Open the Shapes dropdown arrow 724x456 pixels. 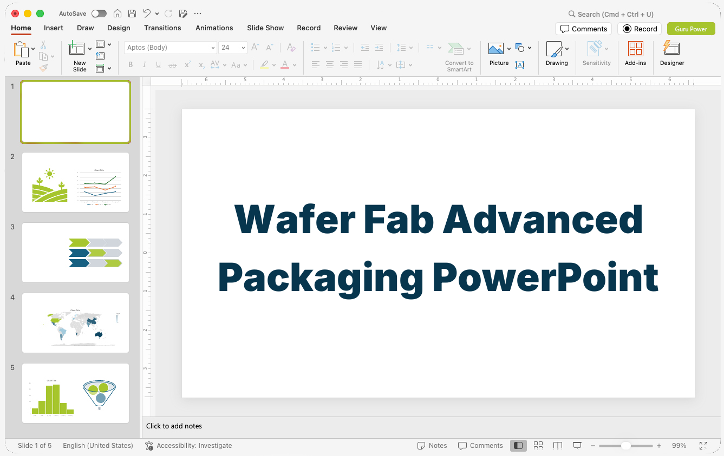point(530,48)
